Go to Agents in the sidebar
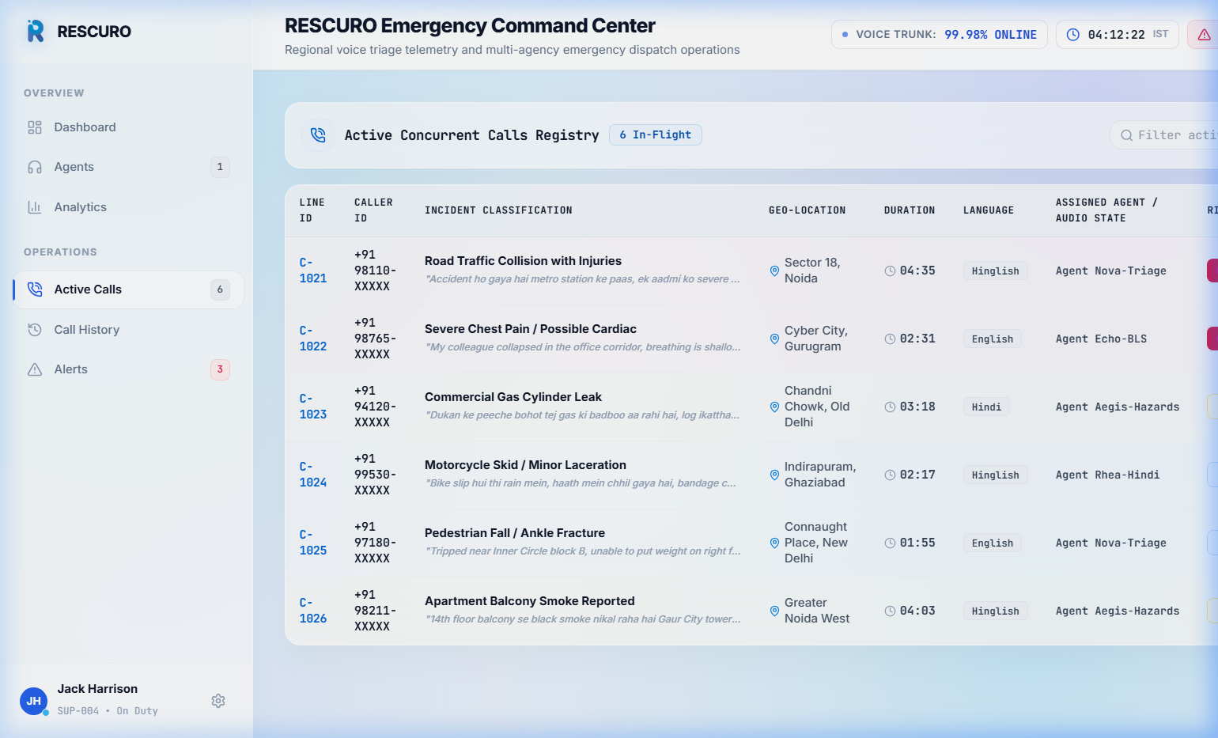 click(127, 167)
